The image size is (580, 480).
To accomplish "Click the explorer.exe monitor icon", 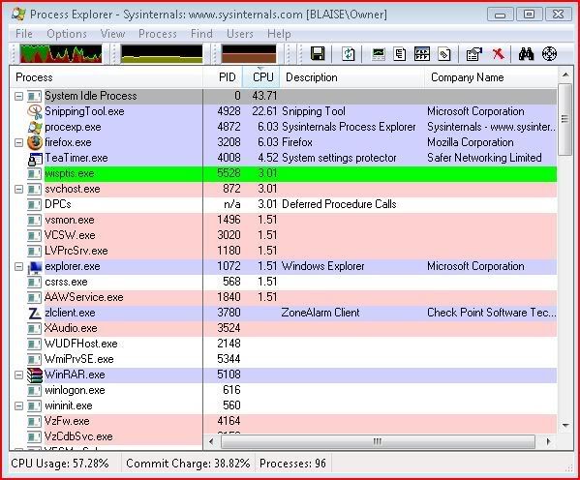I will [x=35, y=267].
